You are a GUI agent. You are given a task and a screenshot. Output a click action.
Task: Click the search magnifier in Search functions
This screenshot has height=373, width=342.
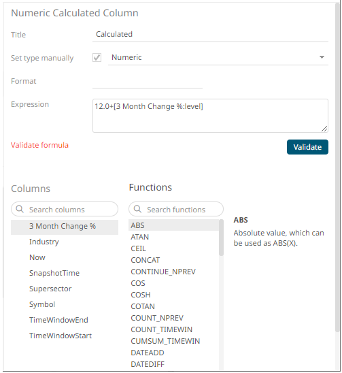click(x=137, y=210)
